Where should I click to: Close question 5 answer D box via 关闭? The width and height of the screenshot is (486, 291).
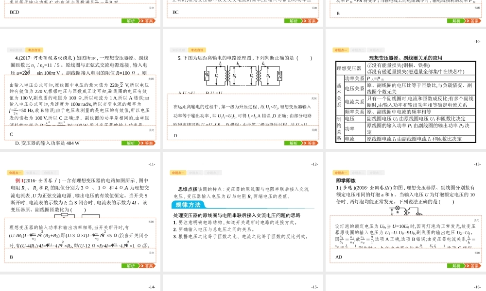coord(314,130)
